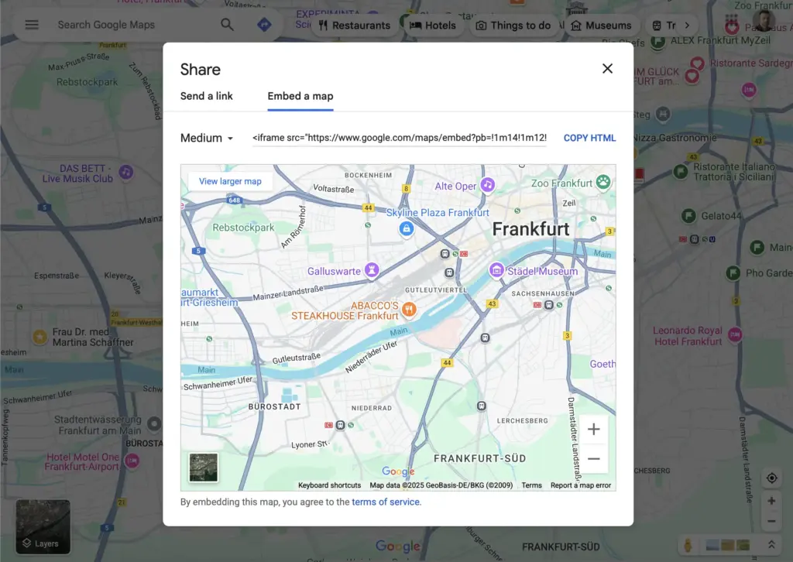Click the BOCKENHEIM label in preview
The height and width of the screenshot is (562, 793).
[x=368, y=176]
